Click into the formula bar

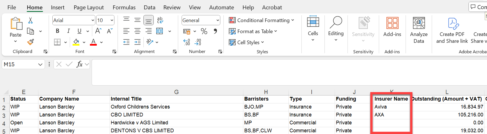289,72
